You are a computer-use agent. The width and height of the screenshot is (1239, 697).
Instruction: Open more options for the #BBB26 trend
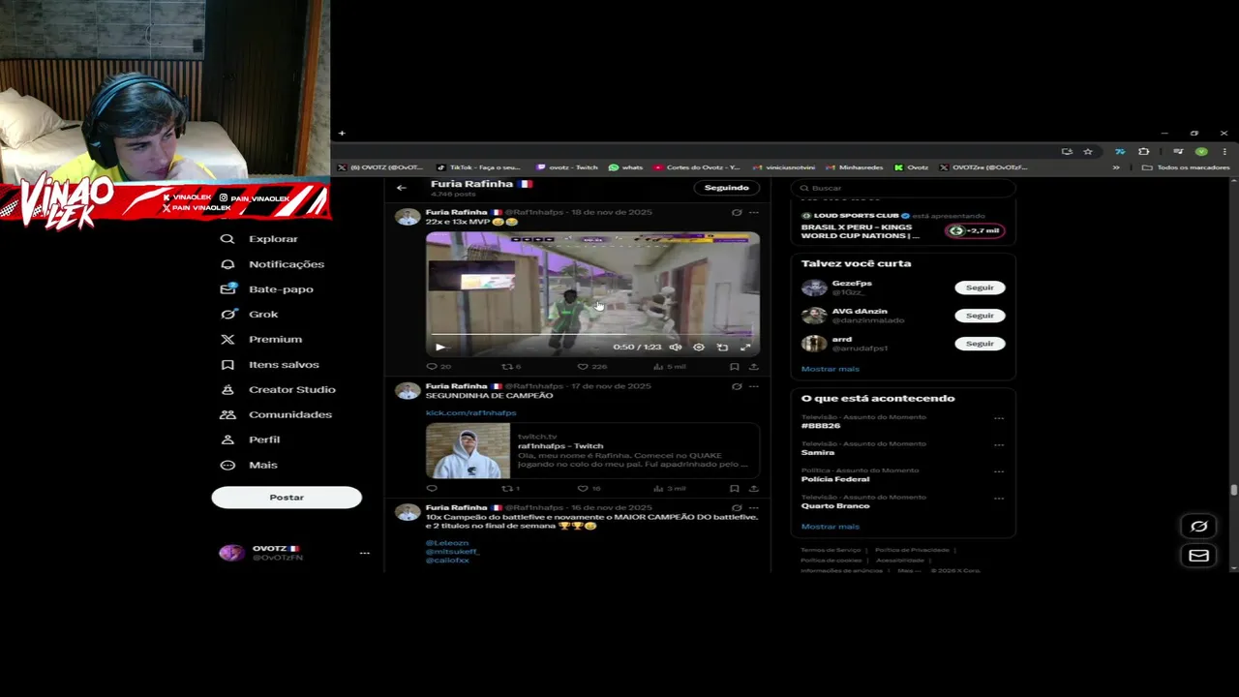pos(999,419)
